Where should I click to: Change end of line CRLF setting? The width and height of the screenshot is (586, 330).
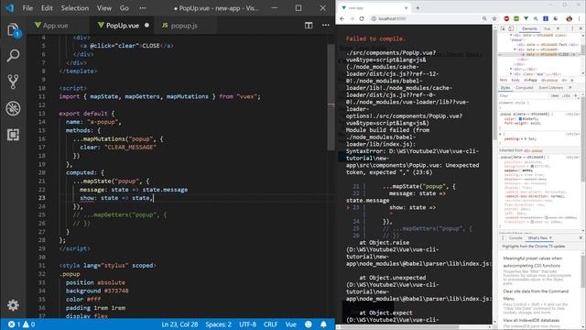(270, 324)
